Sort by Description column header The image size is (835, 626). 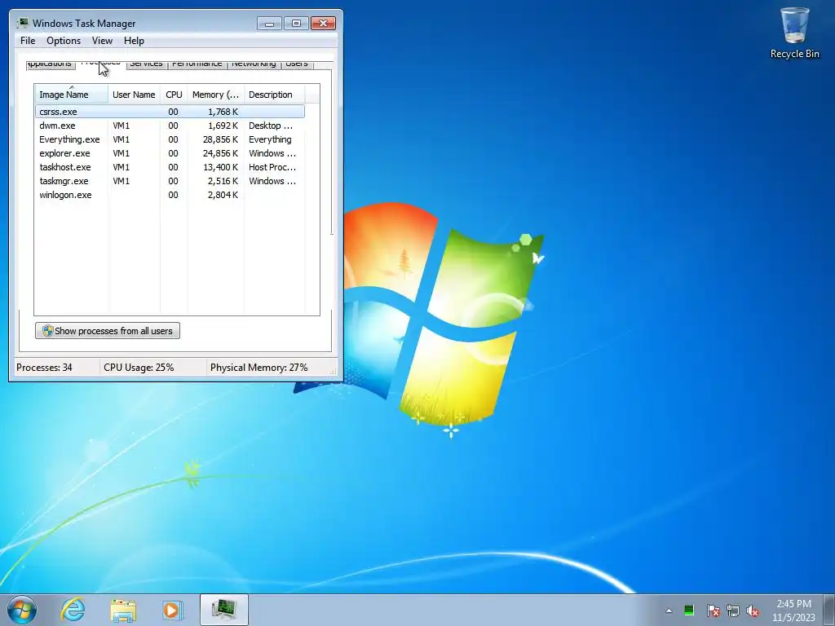(274, 95)
